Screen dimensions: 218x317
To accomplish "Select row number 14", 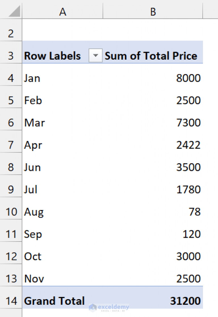I will click(11, 301).
